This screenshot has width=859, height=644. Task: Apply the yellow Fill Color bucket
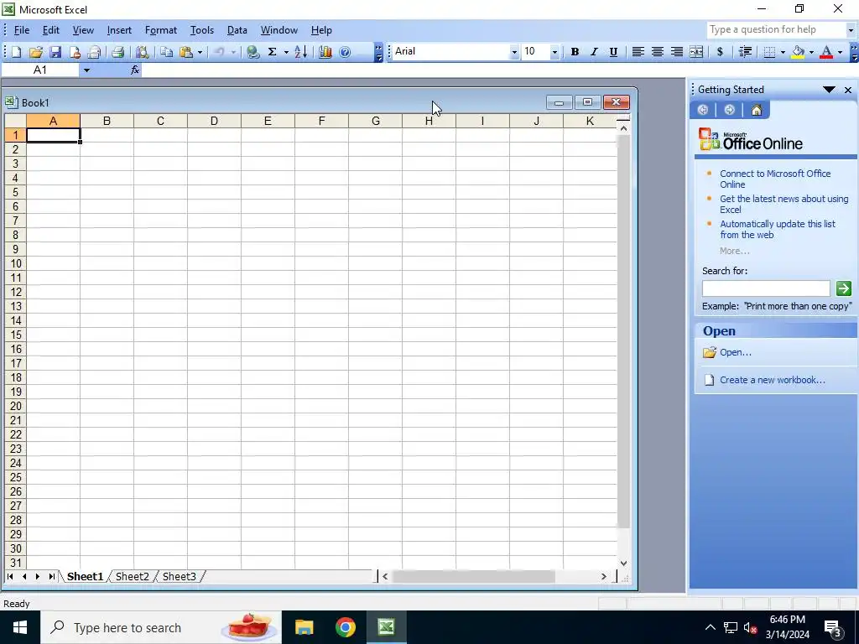(799, 52)
